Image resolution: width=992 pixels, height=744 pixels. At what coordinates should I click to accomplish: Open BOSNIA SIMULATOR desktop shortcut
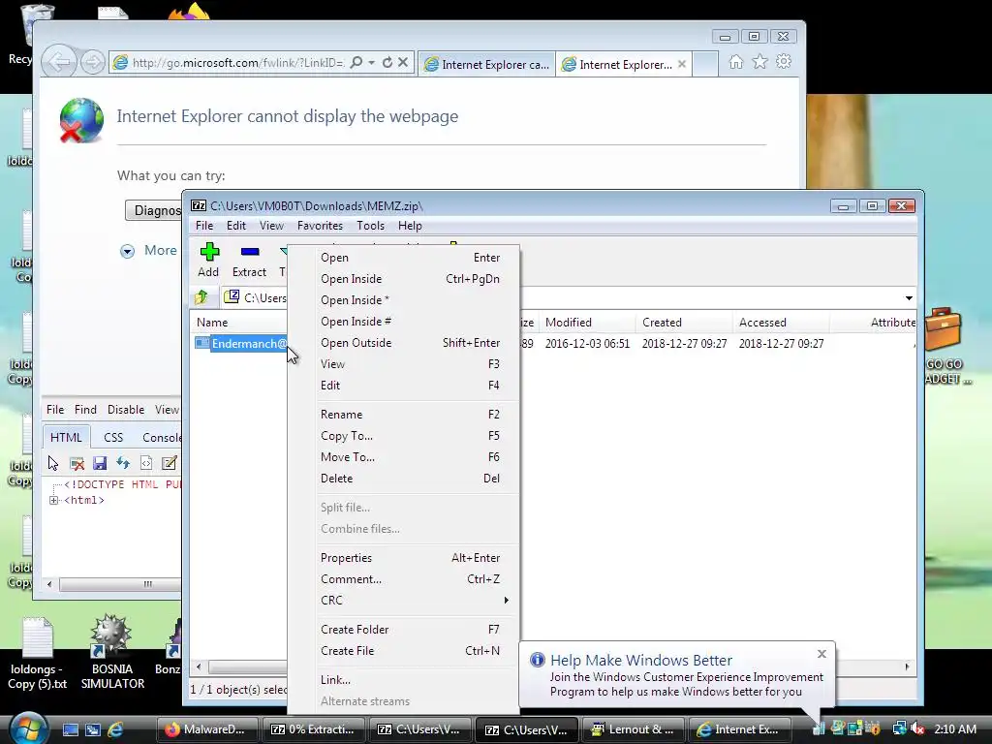click(112, 652)
